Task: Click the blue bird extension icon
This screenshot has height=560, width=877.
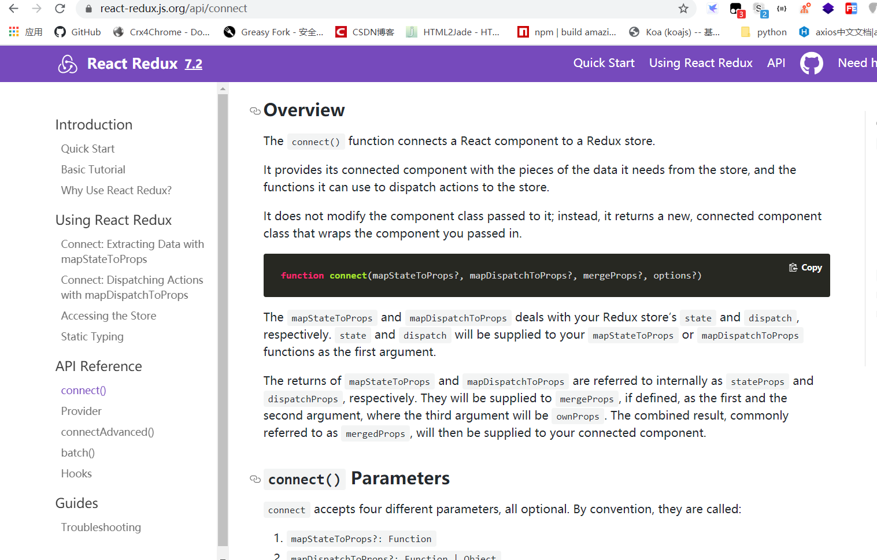Action: coord(713,9)
